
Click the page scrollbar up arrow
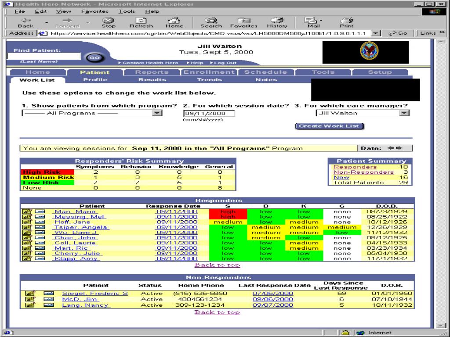441,42
